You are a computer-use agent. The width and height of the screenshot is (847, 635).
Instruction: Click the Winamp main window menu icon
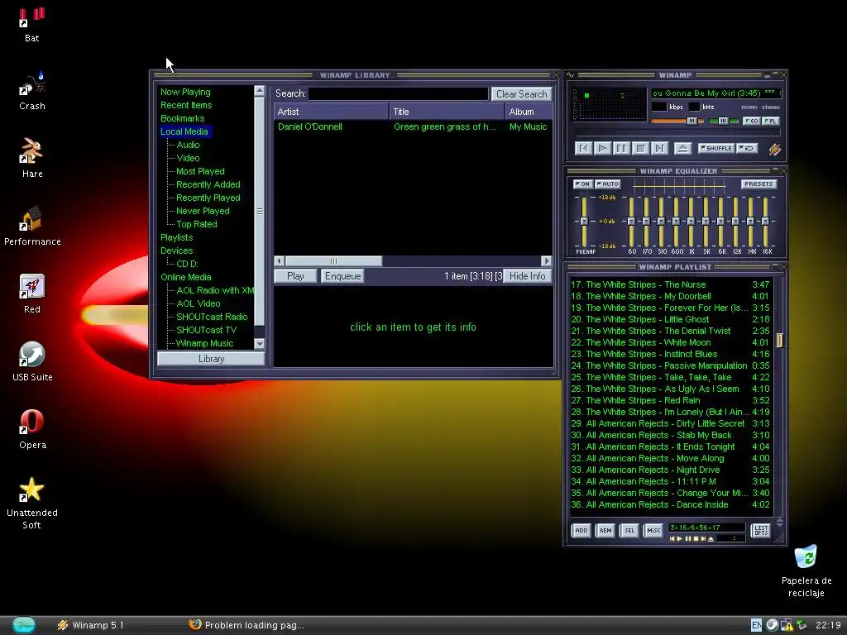570,75
